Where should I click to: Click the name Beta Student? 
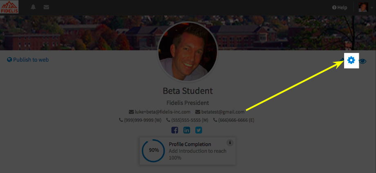[188, 91]
